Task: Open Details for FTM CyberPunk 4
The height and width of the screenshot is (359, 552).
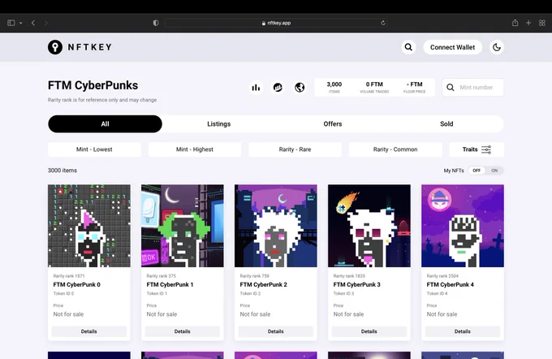Action: pyautogui.click(x=463, y=331)
